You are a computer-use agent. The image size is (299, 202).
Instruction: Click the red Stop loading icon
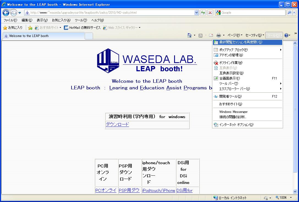click(x=210, y=13)
